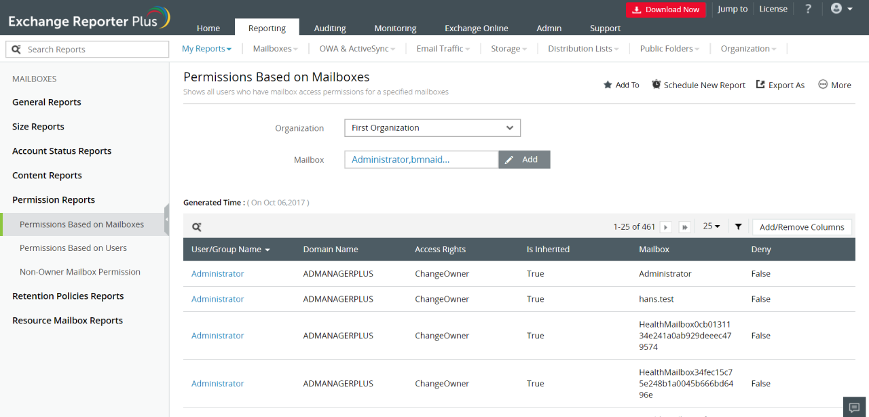Switch to the Auditing tab

click(330, 28)
